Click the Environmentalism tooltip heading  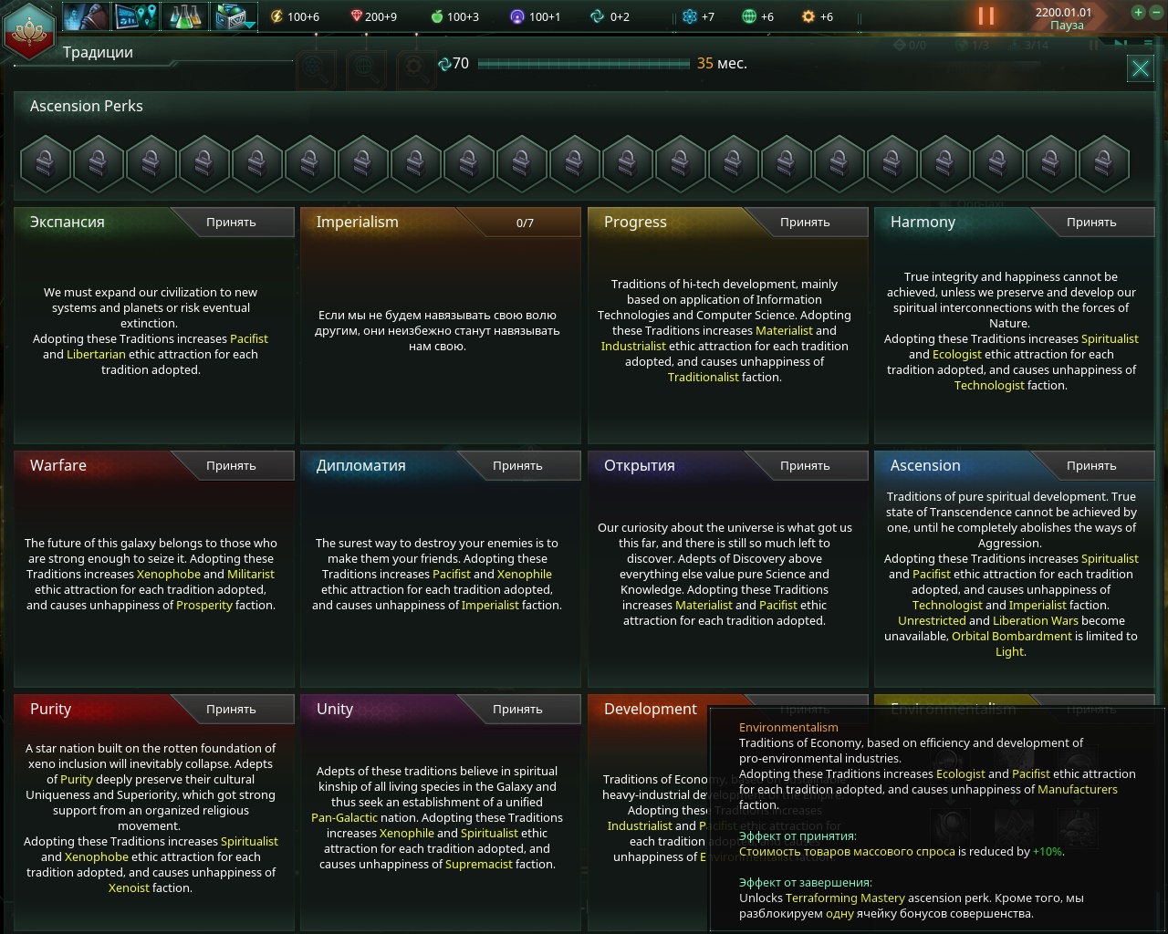(788, 727)
